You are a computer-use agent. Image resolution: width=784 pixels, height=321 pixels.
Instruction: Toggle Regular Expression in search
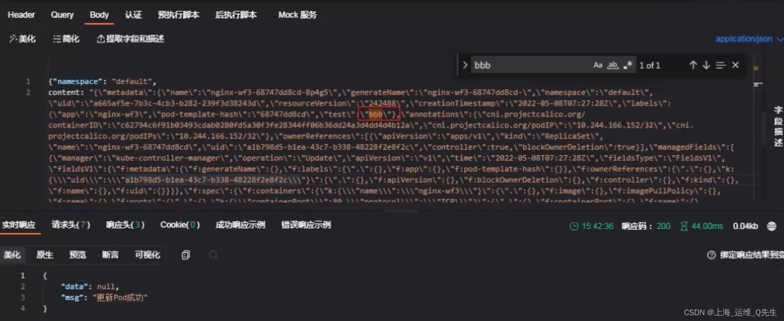click(x=628, y=65)
